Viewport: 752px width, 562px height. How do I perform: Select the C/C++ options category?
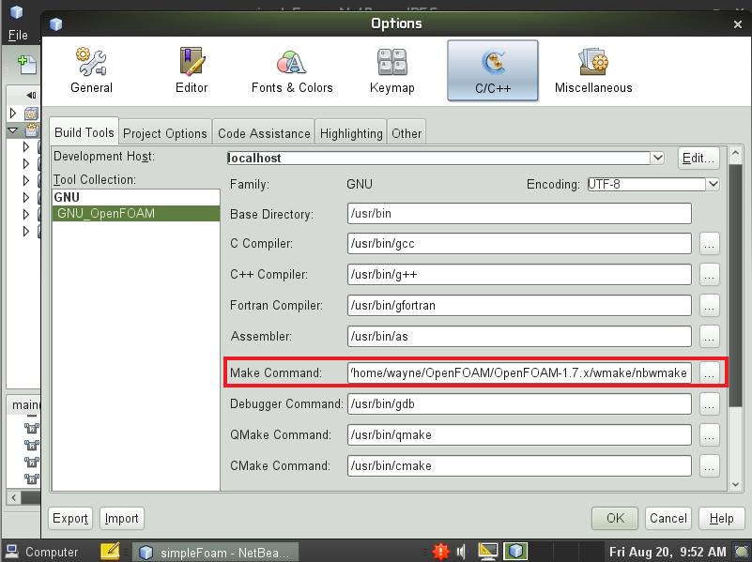coord(492,71)
